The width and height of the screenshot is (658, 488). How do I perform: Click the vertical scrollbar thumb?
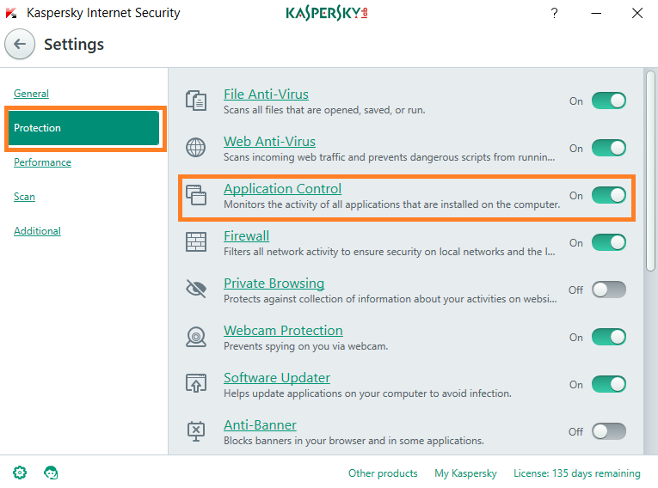point(650,171)
